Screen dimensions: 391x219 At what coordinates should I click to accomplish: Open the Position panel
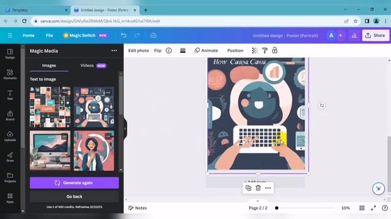[235, 50]
